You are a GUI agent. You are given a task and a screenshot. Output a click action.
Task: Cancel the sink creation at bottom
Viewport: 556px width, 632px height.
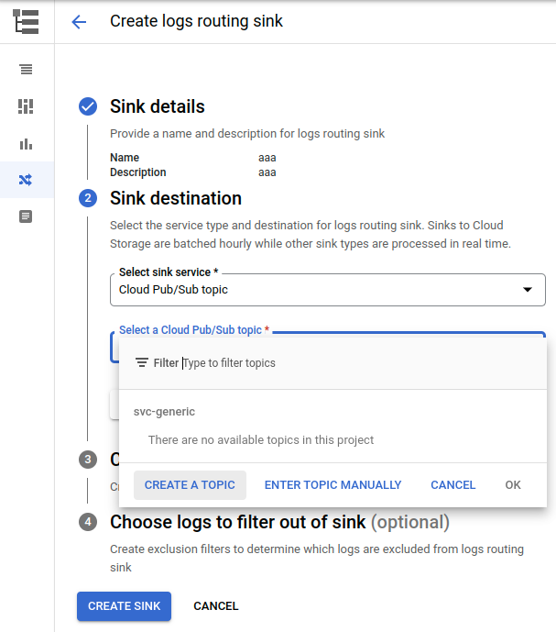(215, 606)
